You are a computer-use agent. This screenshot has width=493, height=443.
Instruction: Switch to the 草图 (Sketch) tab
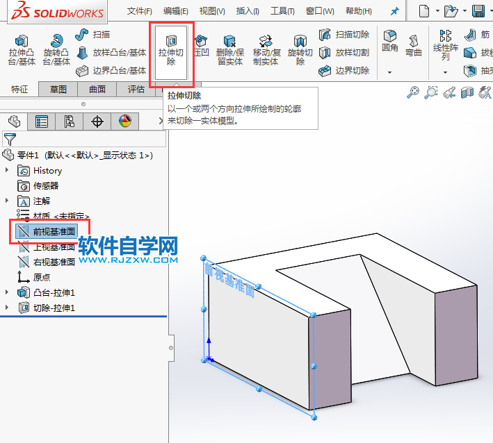[x=58, y=90]
